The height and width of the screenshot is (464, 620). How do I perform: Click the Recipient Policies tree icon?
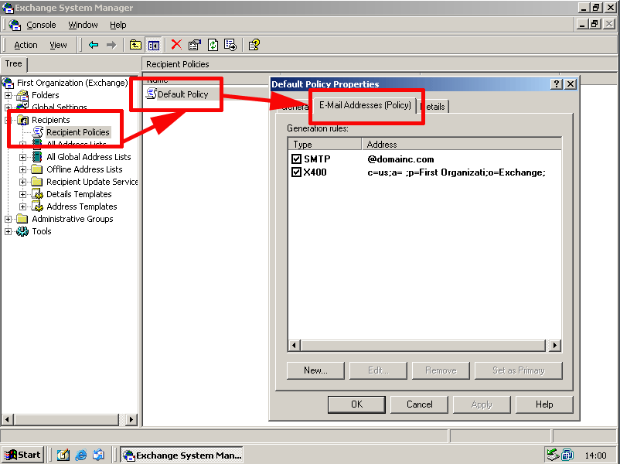coord(38,131)
